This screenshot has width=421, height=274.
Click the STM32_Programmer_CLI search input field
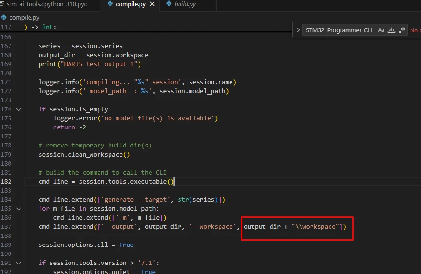pos(340,30)
